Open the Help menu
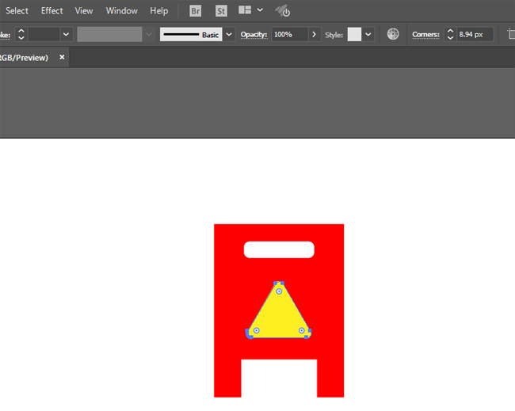Screen dimensions: 515x411 (159, 11)
